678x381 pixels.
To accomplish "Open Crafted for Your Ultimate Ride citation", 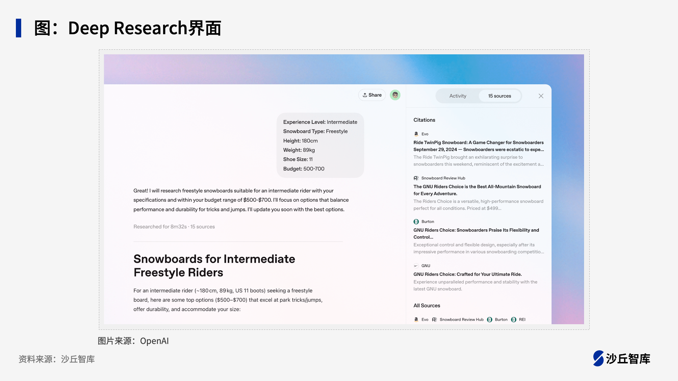I will pyautogui.click(x=467, y=274).
